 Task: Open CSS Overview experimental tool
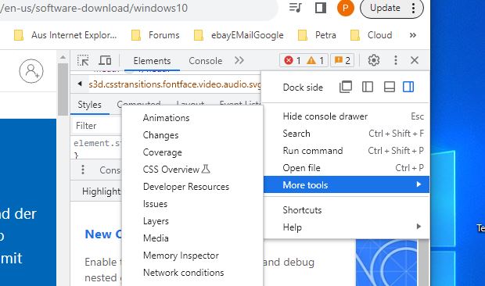click(192, 170)
